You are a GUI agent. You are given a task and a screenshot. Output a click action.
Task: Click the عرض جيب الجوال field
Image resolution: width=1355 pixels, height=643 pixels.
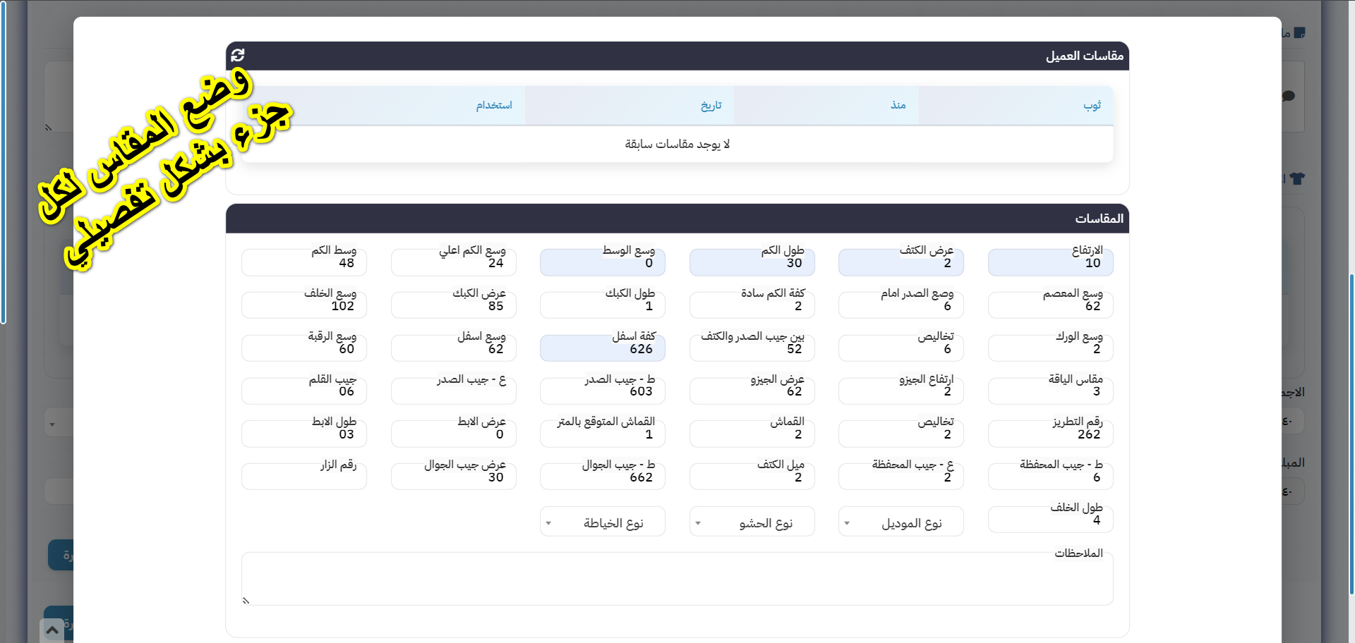click(454, 477)
